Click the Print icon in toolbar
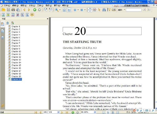Viewport: 157px width, 114px height. [13, 10]
